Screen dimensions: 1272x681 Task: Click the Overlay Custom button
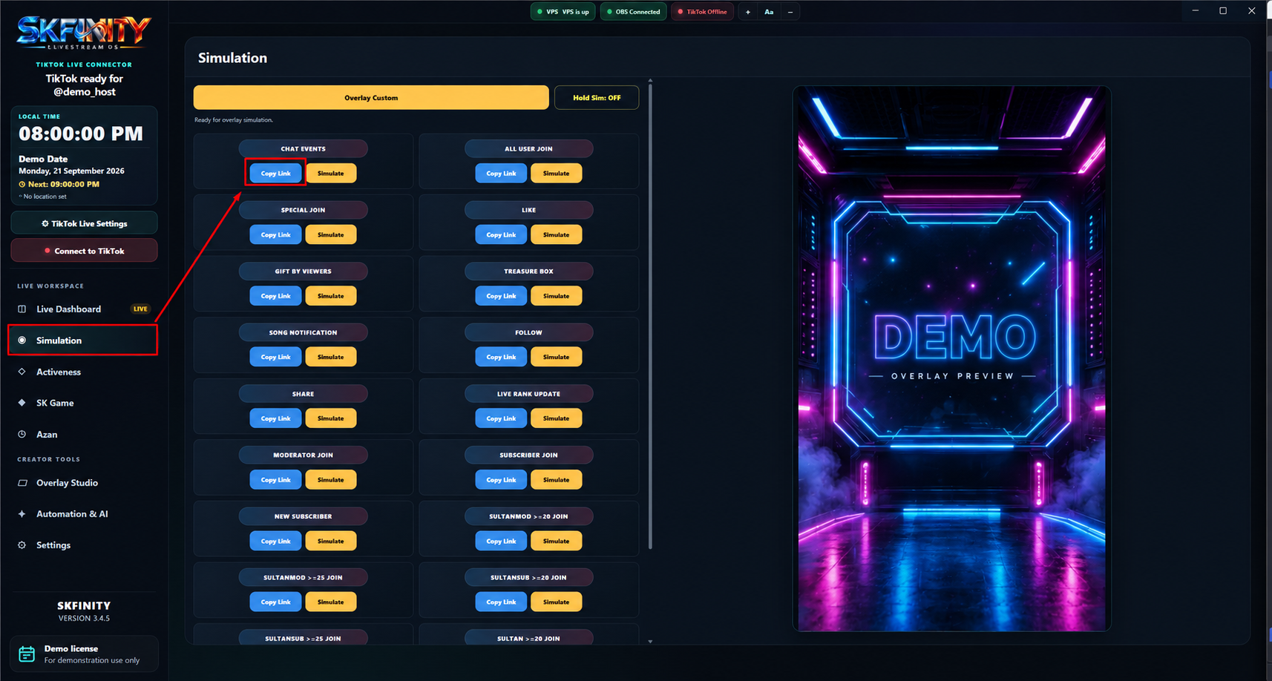click(371, 97)
